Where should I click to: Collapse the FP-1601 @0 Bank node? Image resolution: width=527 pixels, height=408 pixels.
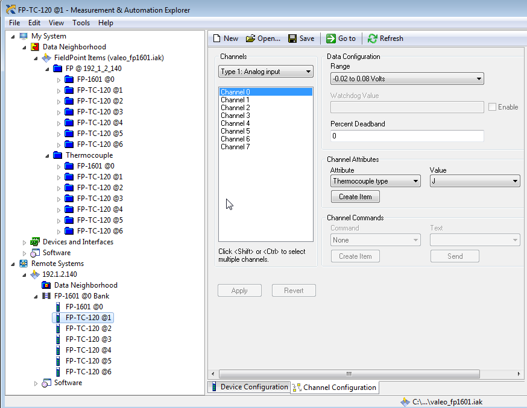(x=36, y=296)
